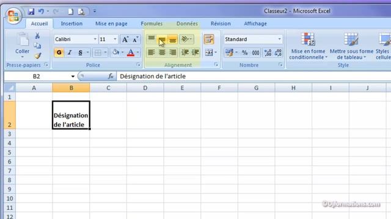The height and width of the screenshot is (219, 391).
Task: Open the Affichage tab
Action: [x=255, y=24]
